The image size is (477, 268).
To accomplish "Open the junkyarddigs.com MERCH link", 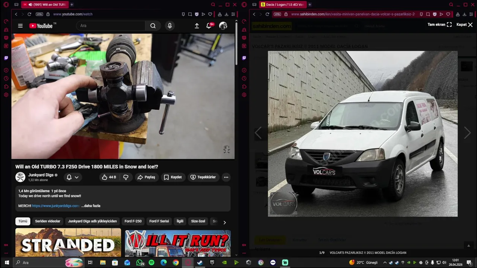I will 56,206.
